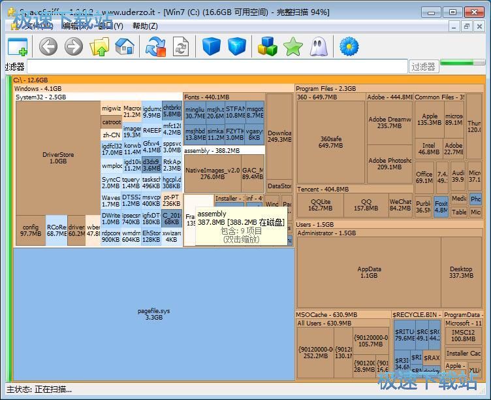The height and width of the screenshot is (400, 491).
Task: Click the new view window icon
Action: (18, 46)
